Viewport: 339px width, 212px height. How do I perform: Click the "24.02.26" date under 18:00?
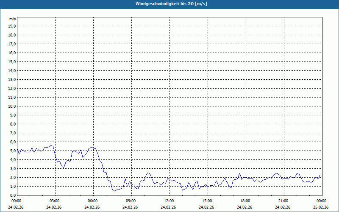click(245, 207)
